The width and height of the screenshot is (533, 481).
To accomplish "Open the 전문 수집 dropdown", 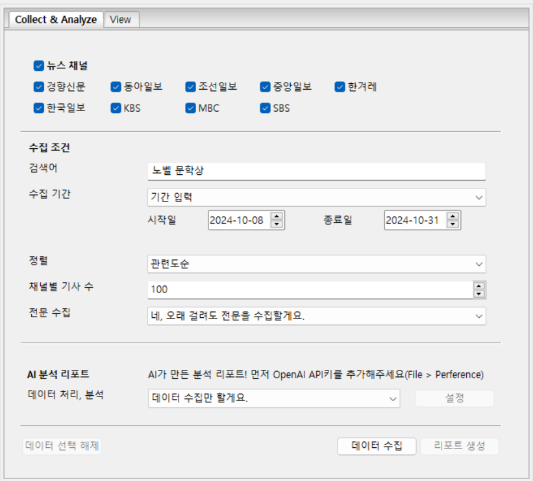I will (x=316, y=316).
